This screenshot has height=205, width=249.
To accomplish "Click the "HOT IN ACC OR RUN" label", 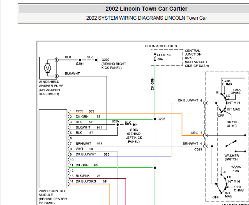I will (x=161, y=46).
